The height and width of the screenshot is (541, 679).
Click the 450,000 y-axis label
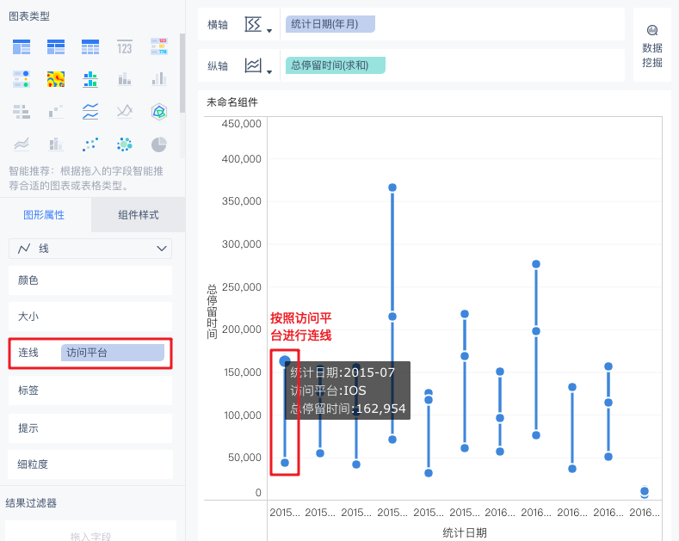(x=241, y=124)
